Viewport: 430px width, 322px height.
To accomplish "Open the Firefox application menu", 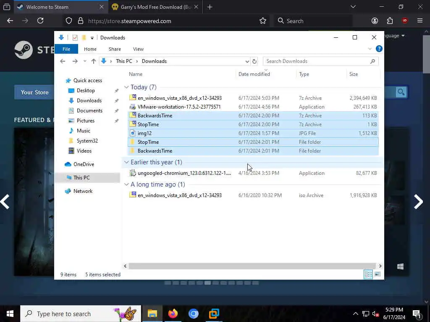I will click(420, 21).
